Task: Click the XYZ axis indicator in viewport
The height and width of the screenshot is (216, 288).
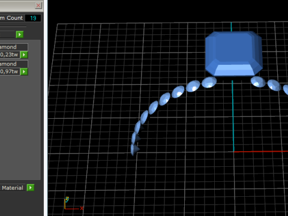Action: 73,203
